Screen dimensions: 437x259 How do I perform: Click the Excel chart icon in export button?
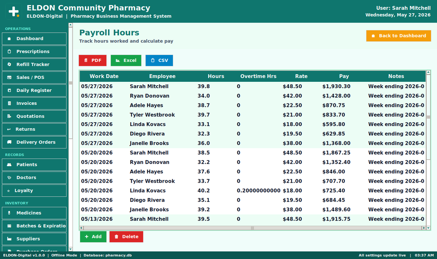pos(118,60)
